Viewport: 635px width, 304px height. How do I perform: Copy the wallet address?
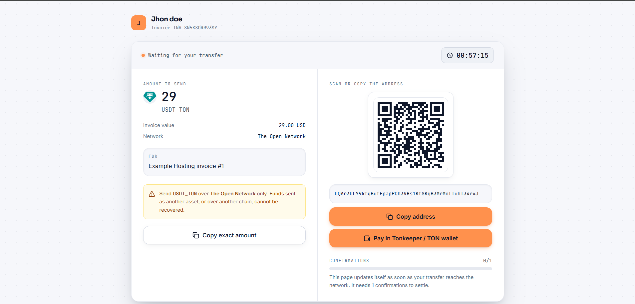(x=411, y=217)
